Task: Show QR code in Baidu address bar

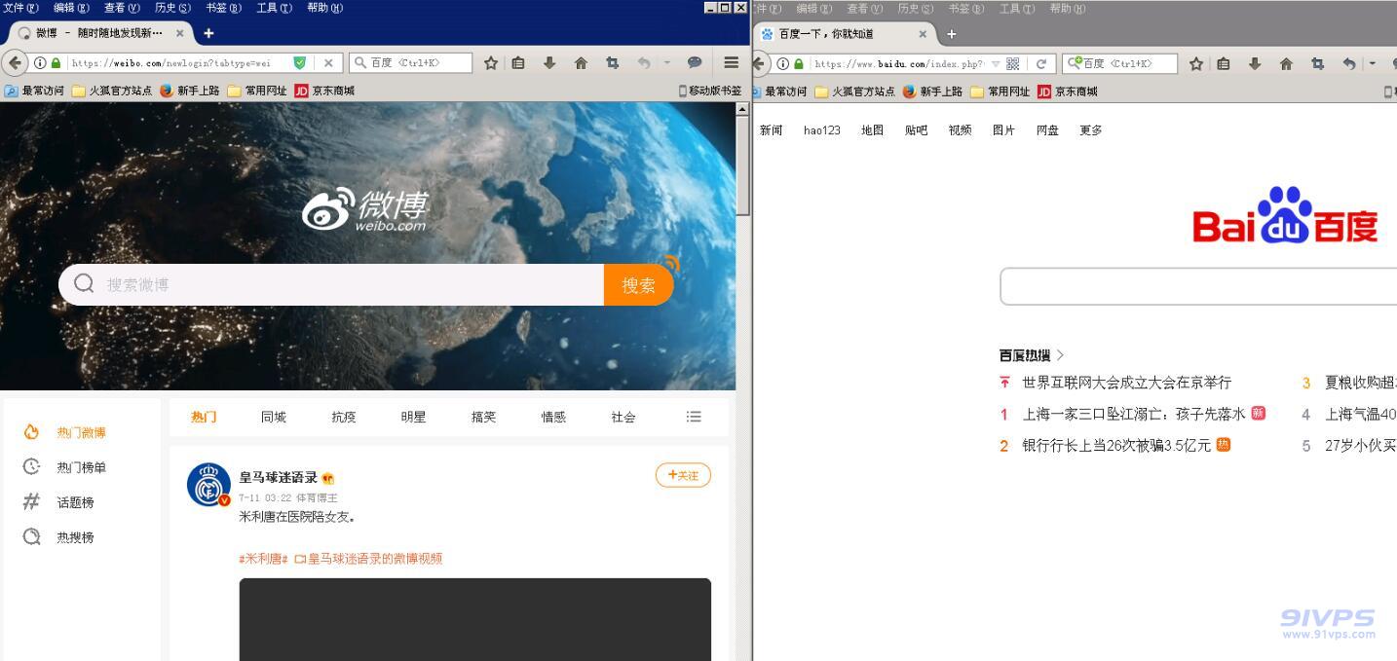Action: (1013, 64)
